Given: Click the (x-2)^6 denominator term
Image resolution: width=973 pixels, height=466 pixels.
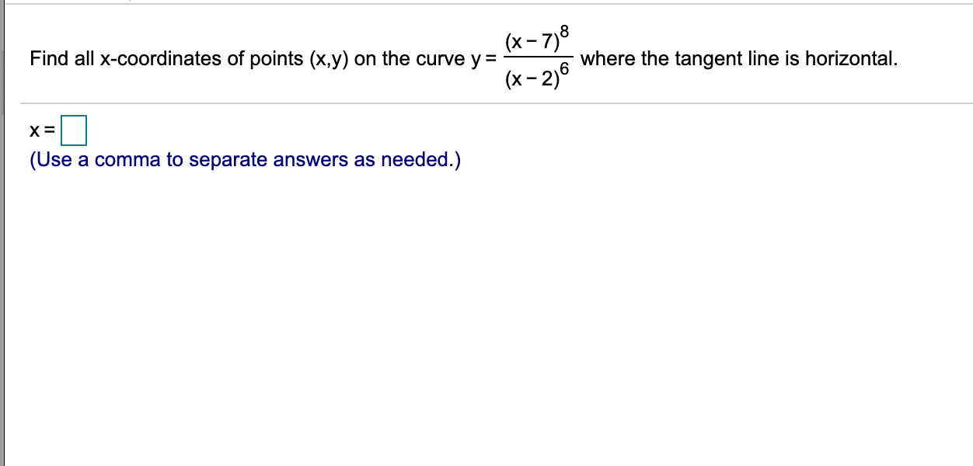Looking at the screenshot, I should click(536, 76).
